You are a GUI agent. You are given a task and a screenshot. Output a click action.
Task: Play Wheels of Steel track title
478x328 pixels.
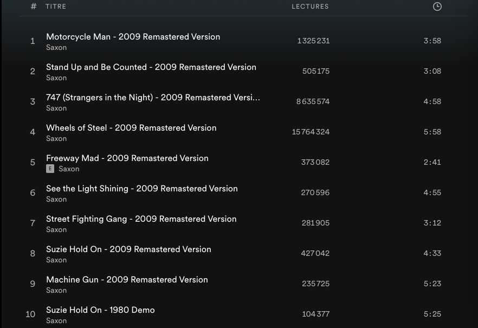coord(131,128)
